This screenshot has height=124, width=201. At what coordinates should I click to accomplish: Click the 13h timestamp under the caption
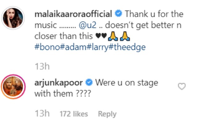[42, 67]
